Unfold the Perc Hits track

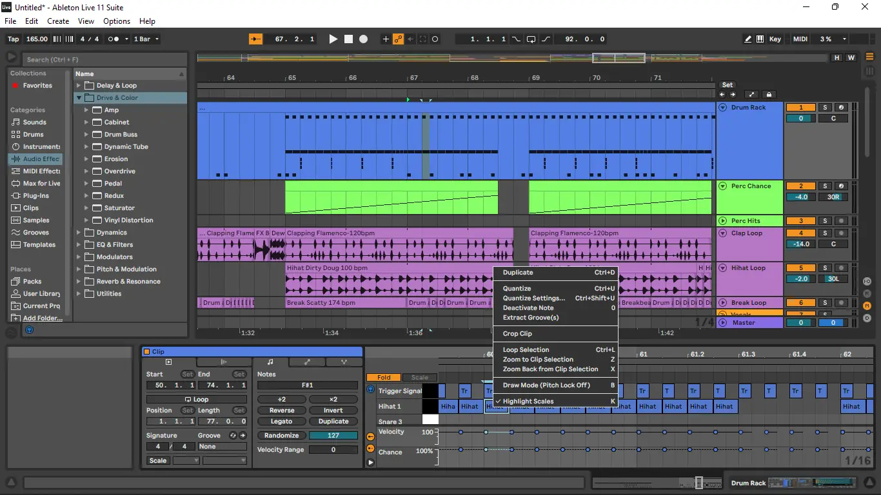[x=723, y=221]
